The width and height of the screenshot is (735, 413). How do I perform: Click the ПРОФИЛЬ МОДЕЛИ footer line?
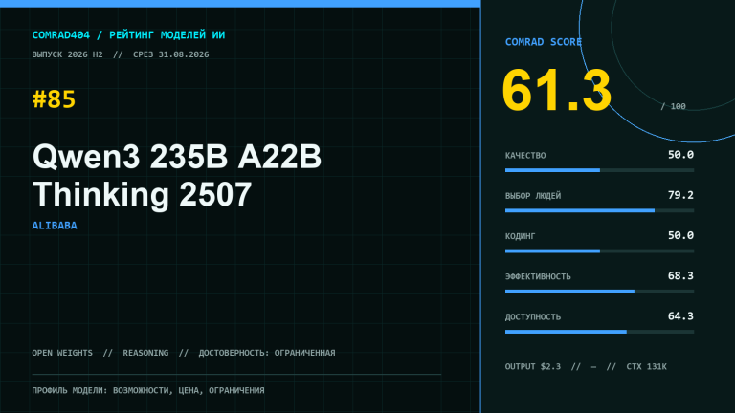(x=148, y=390)
